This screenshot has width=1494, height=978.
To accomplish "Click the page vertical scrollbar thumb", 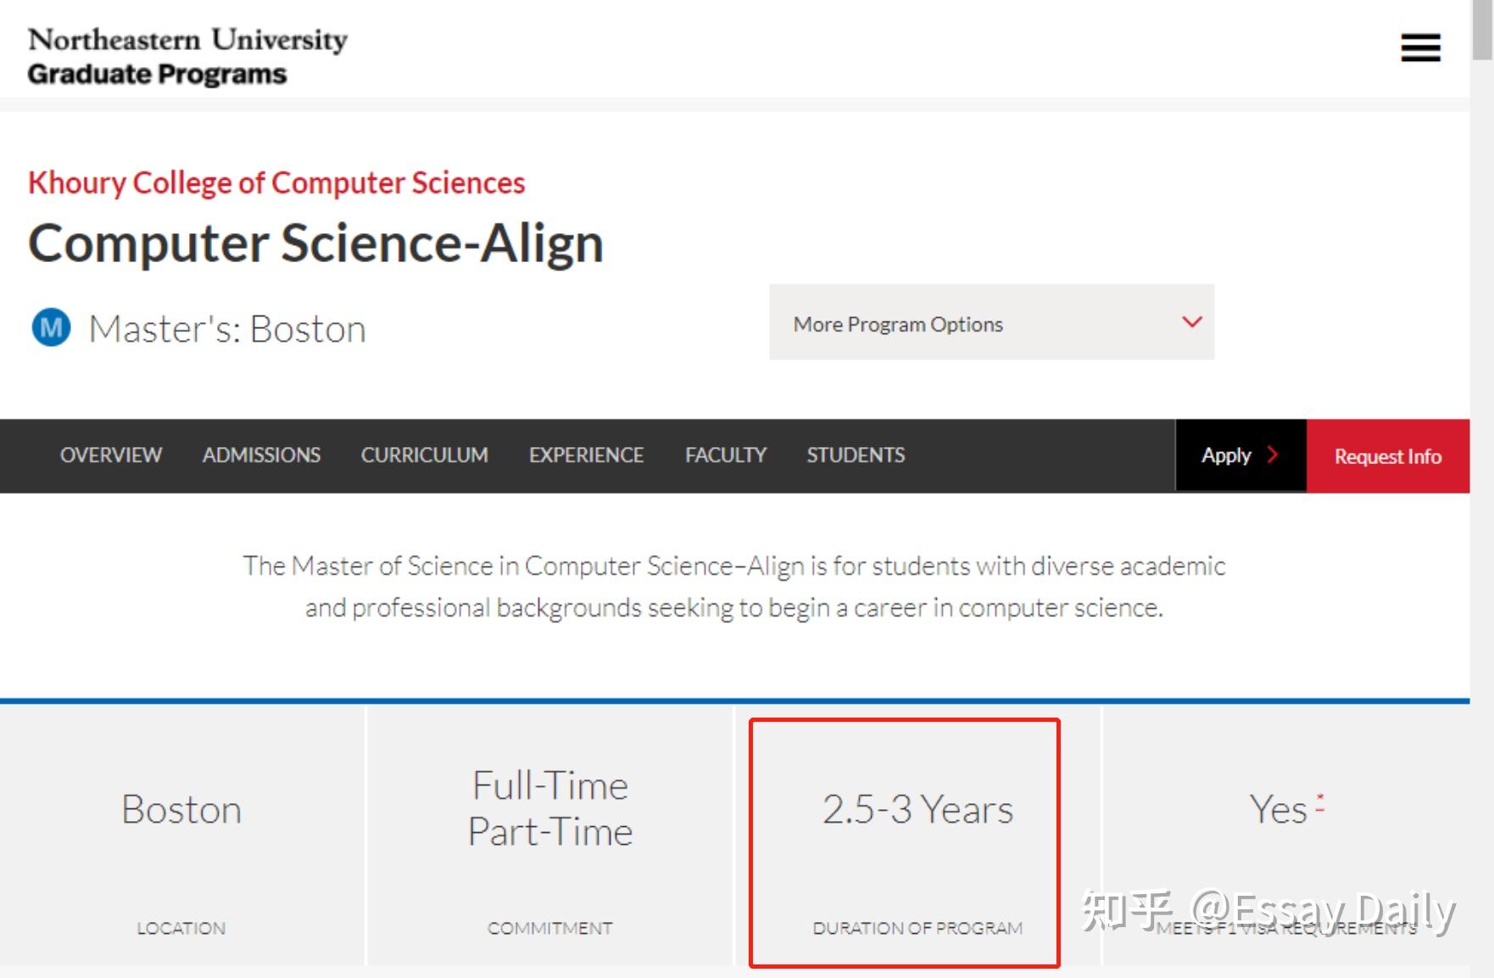I will (1482, 30).
